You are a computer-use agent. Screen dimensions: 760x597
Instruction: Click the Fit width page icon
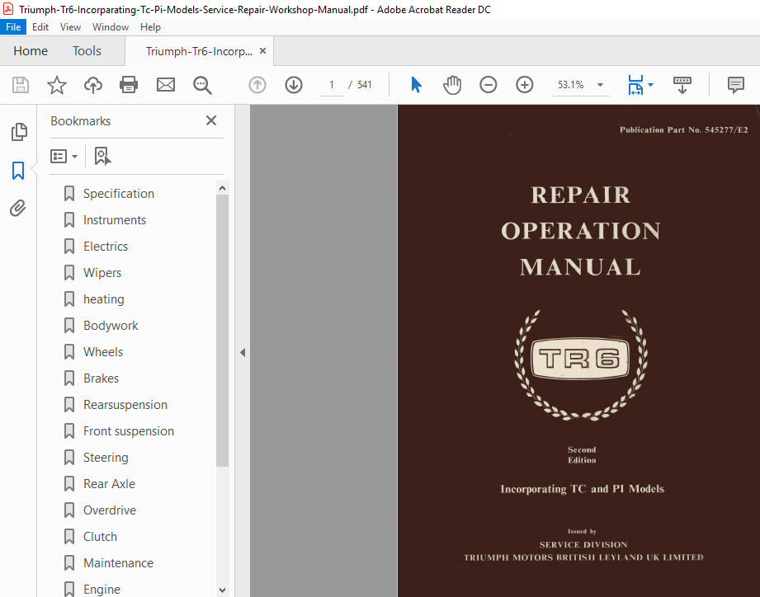[635, 85]
